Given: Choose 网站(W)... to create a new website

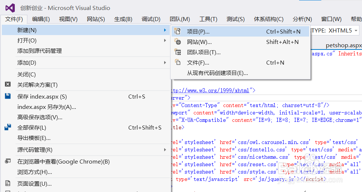Looking at the screenshot, I should (240, 42).
